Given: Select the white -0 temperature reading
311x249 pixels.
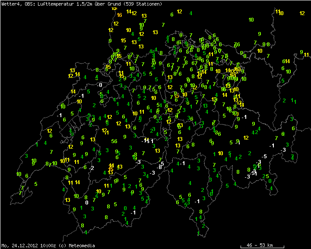Looking at the screenshot, I should (100, 85).
